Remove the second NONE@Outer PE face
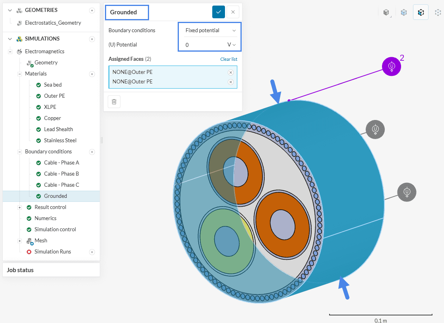Viewport: 444px width, 323px height. pos(231,82)
